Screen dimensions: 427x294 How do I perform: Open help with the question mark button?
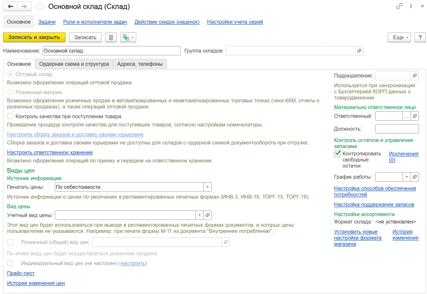click(420, 37)
